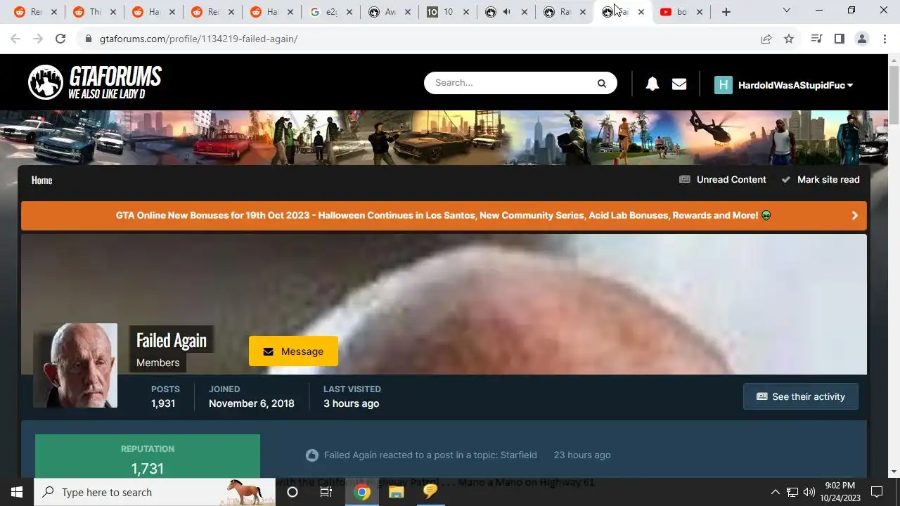Click Chrome icon on taskbar
The height and width of the screenshot is (506, 900).
tap(362, 492)
